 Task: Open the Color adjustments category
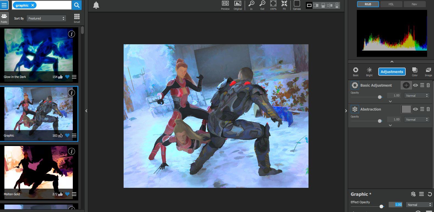pyautogui.click(x=415, y=71)
